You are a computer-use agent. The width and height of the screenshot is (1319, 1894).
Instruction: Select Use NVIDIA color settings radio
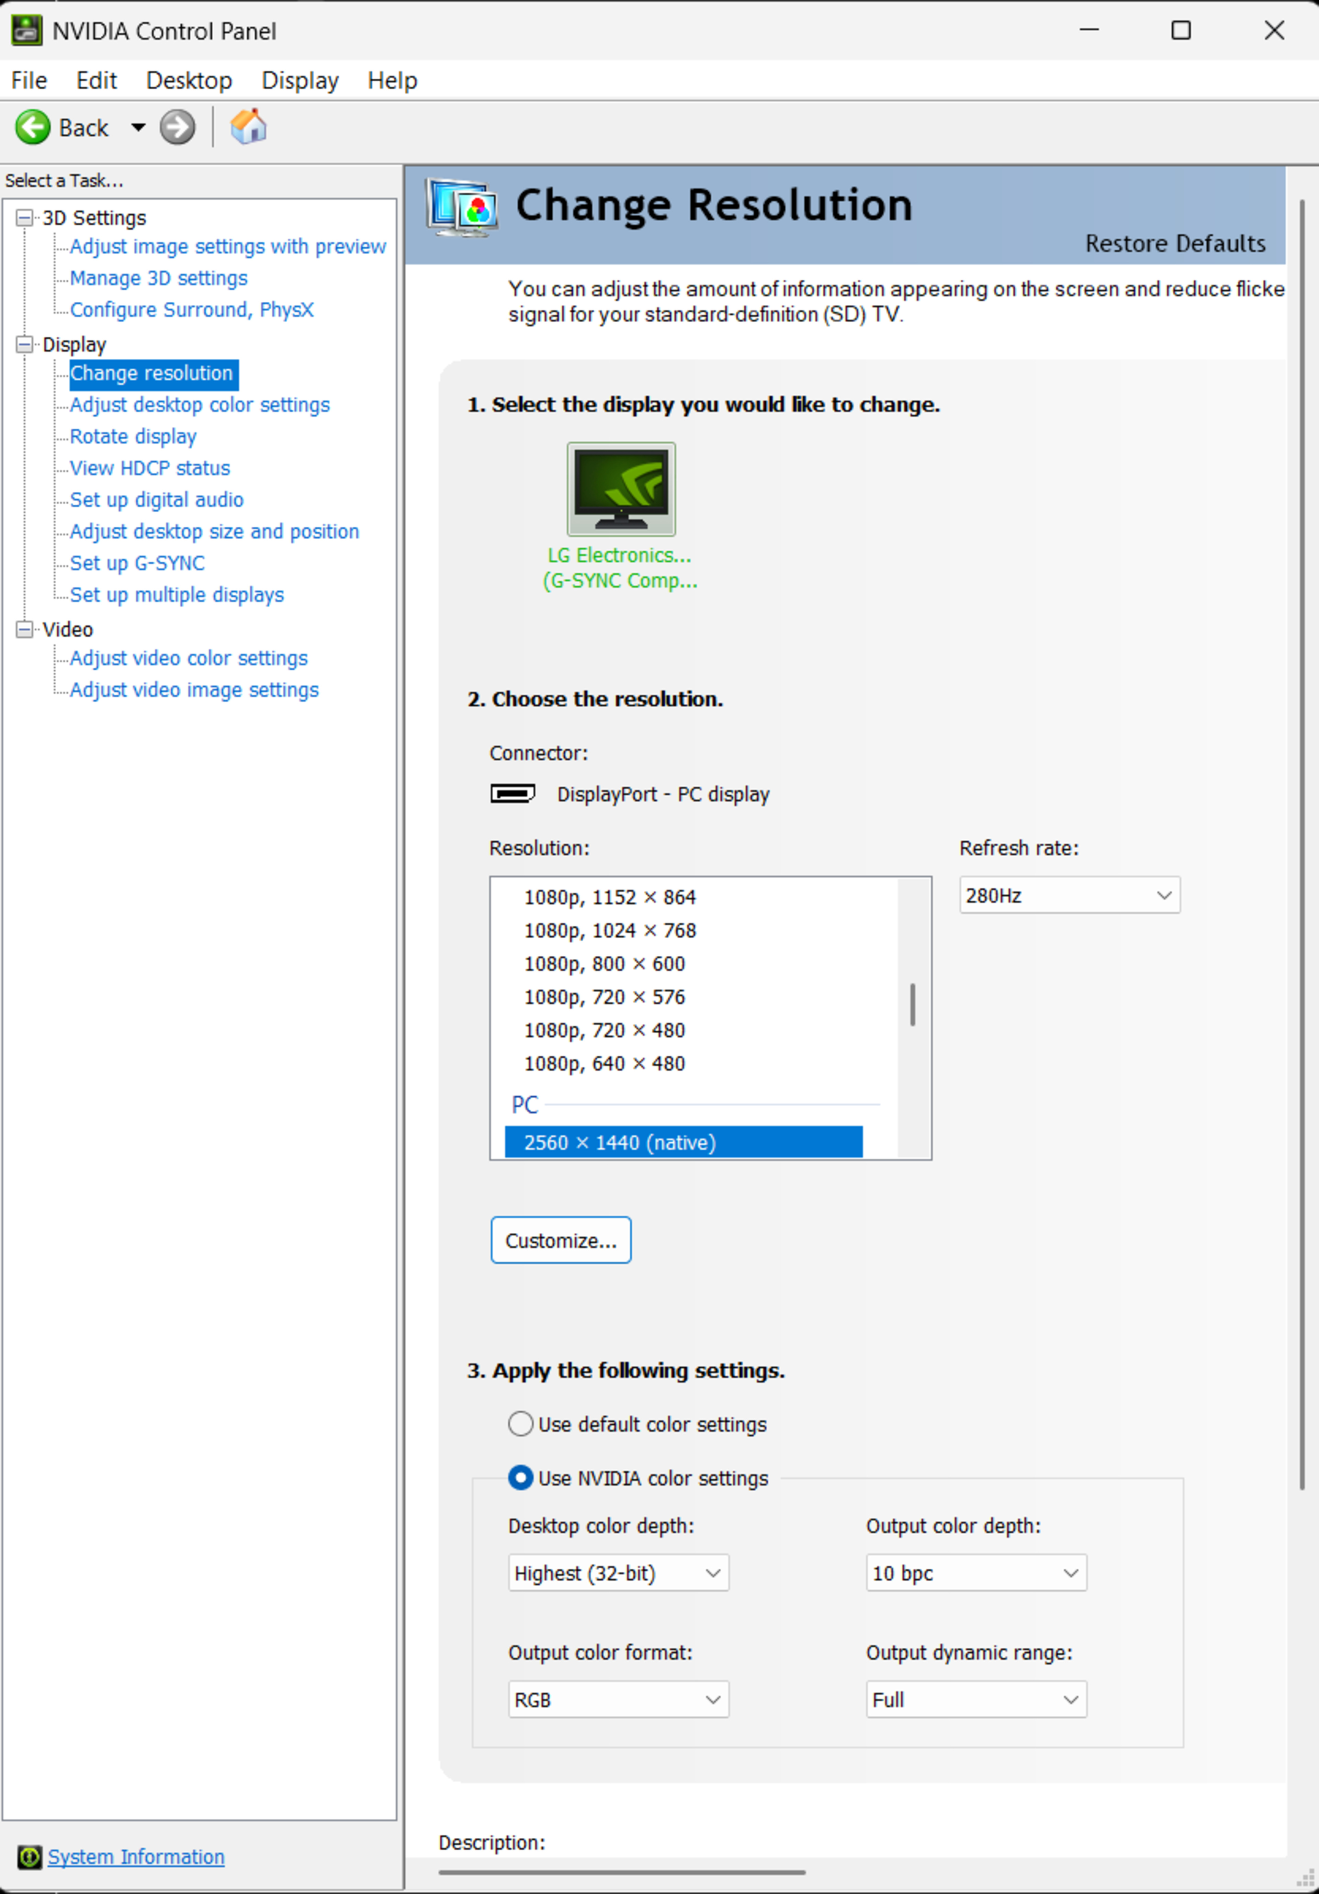pyautogui.click(x=520, y=1477)
